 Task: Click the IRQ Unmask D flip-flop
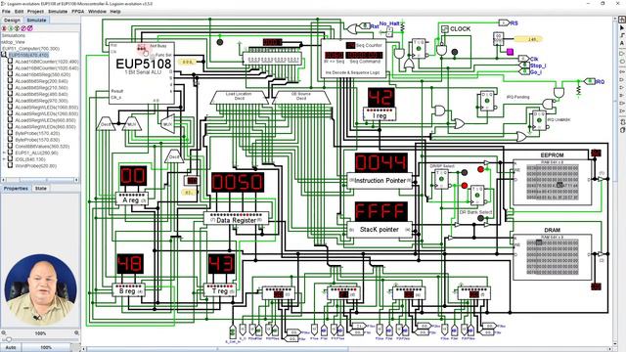539,120
